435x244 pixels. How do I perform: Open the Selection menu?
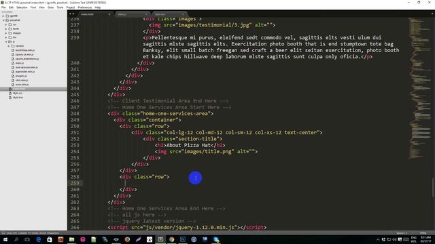(x=22, y=7)
